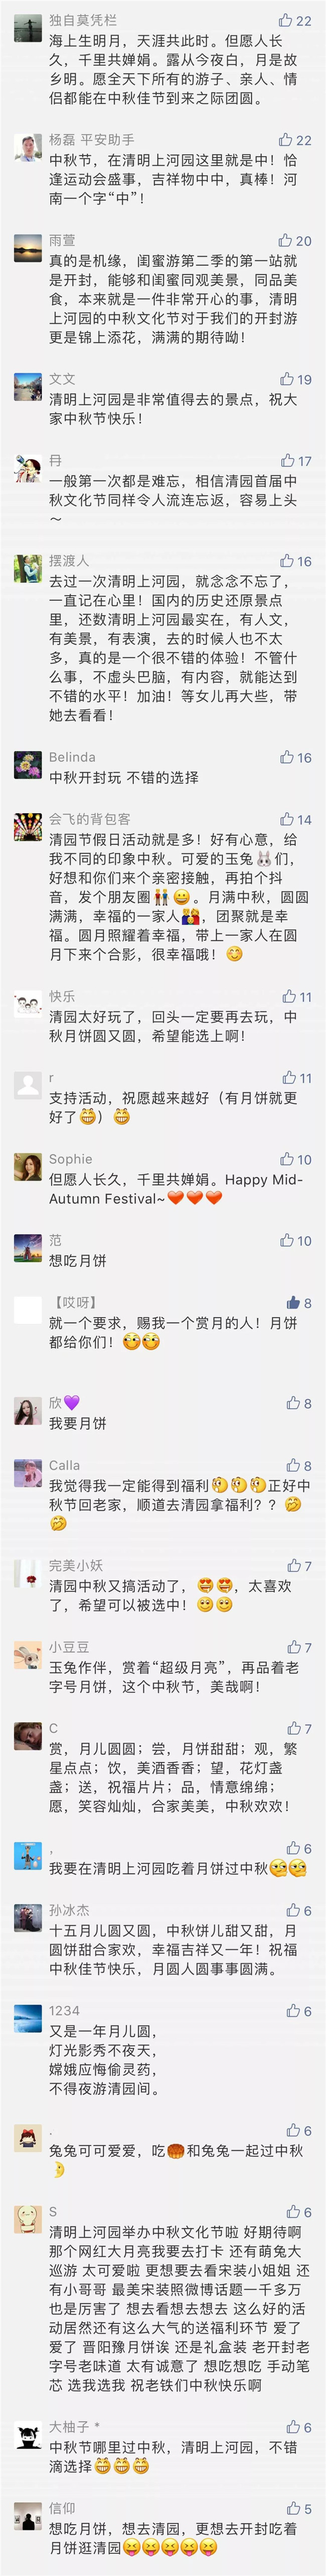Tap the like icon on 会飞的背包客's comment
This screenshot has height=2576, width=326.
(287, 819)
